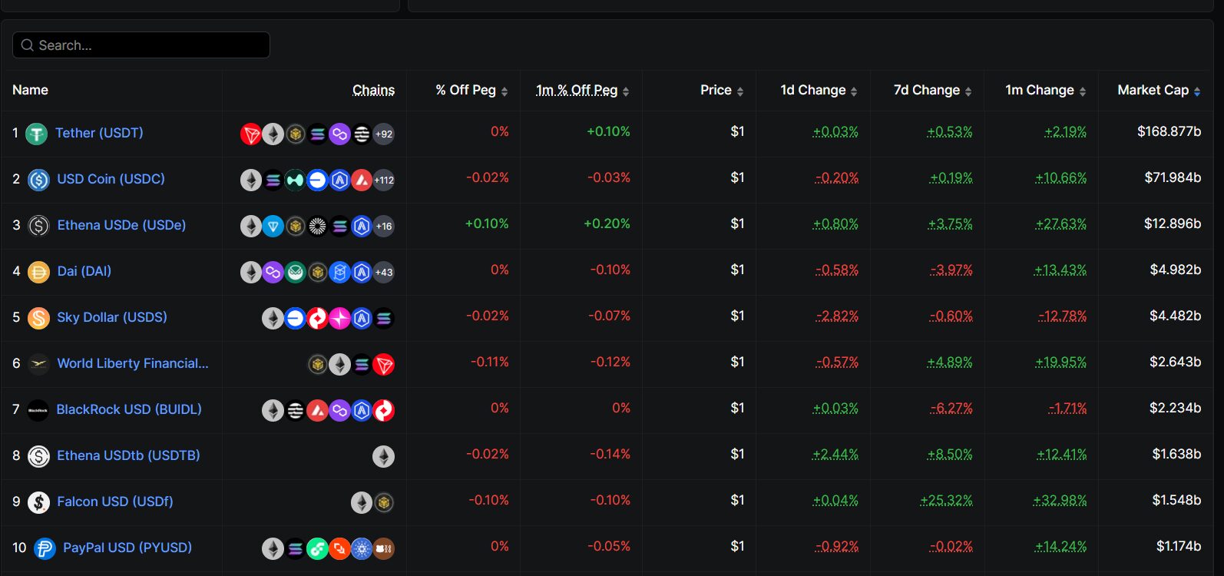Screen dimensions: 1224x576
Task: Click the Chains column header
Action: [x=373, y=91]
